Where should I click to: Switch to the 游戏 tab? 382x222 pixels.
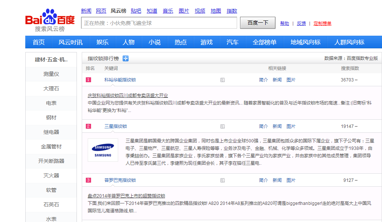207,42
